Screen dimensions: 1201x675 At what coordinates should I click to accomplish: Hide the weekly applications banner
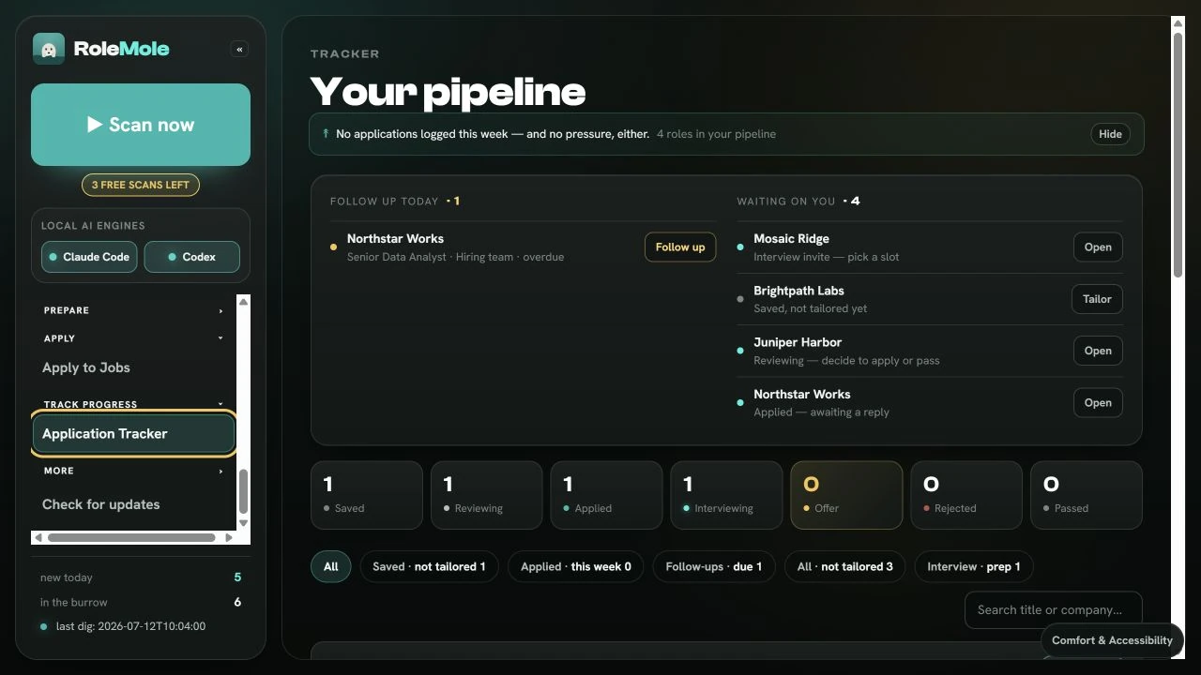click(x=1110, y=134)
